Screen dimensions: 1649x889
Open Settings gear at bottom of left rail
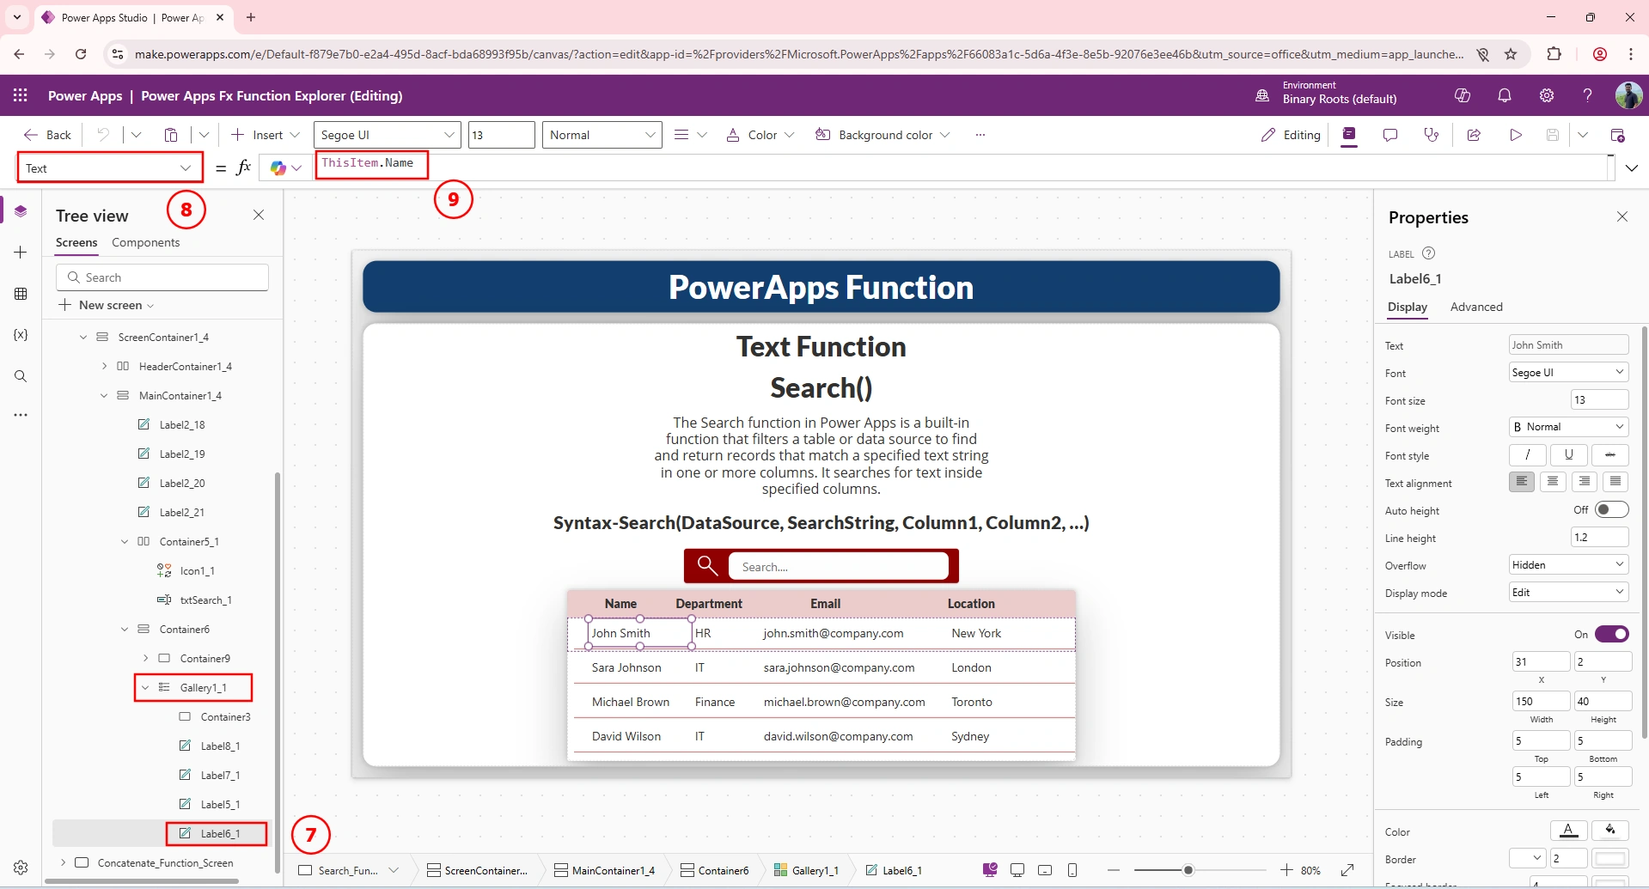coord(21,868)
